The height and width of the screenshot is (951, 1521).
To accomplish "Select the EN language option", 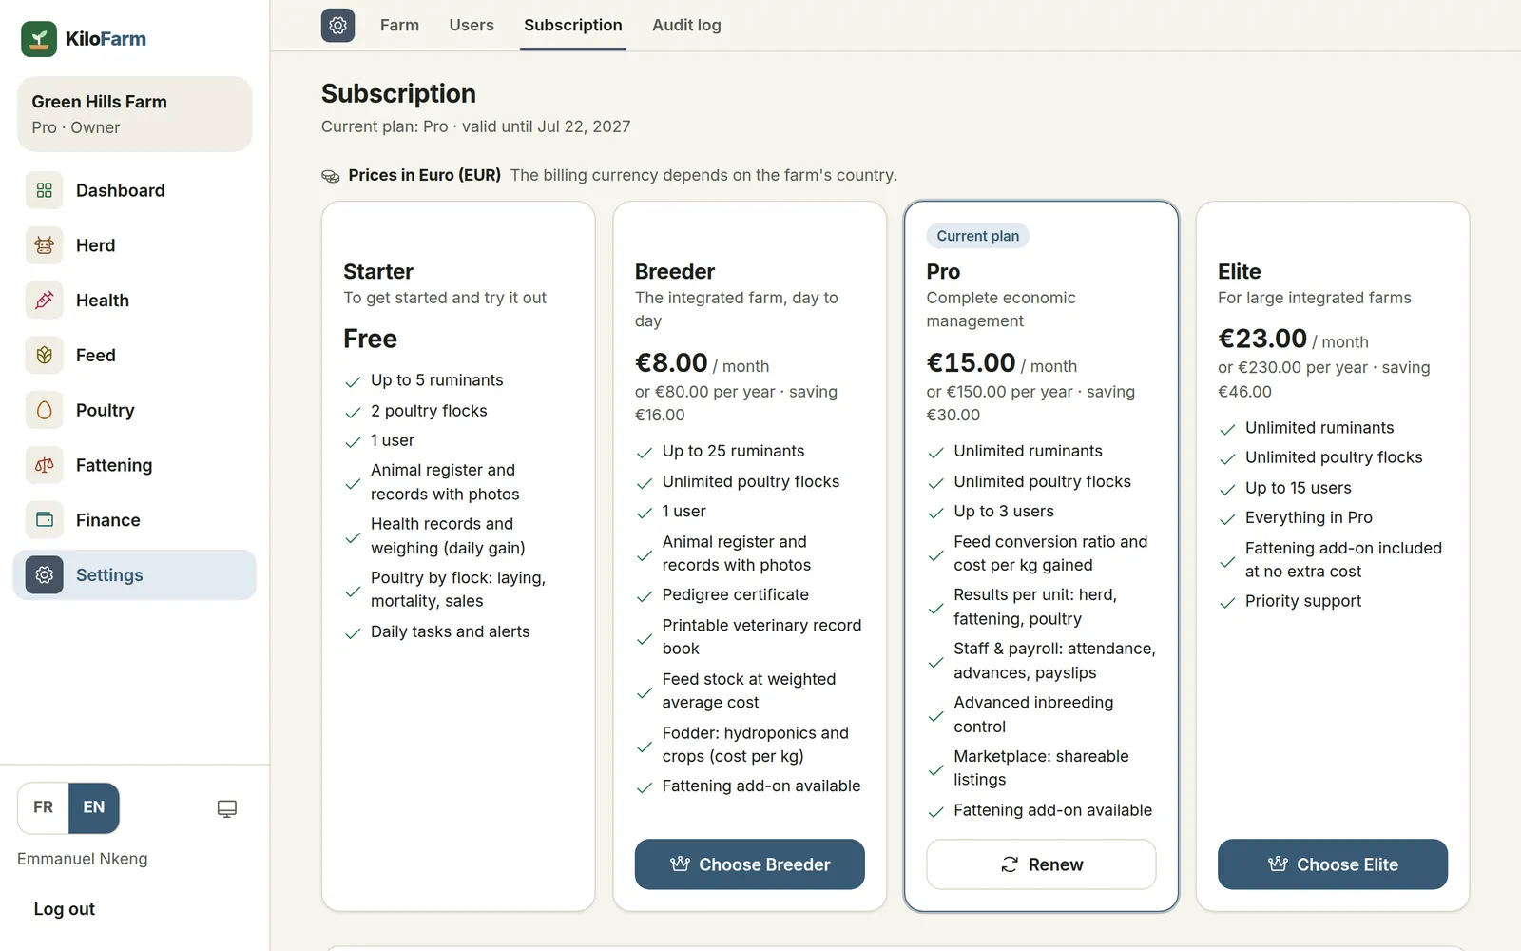I will 94,807.
